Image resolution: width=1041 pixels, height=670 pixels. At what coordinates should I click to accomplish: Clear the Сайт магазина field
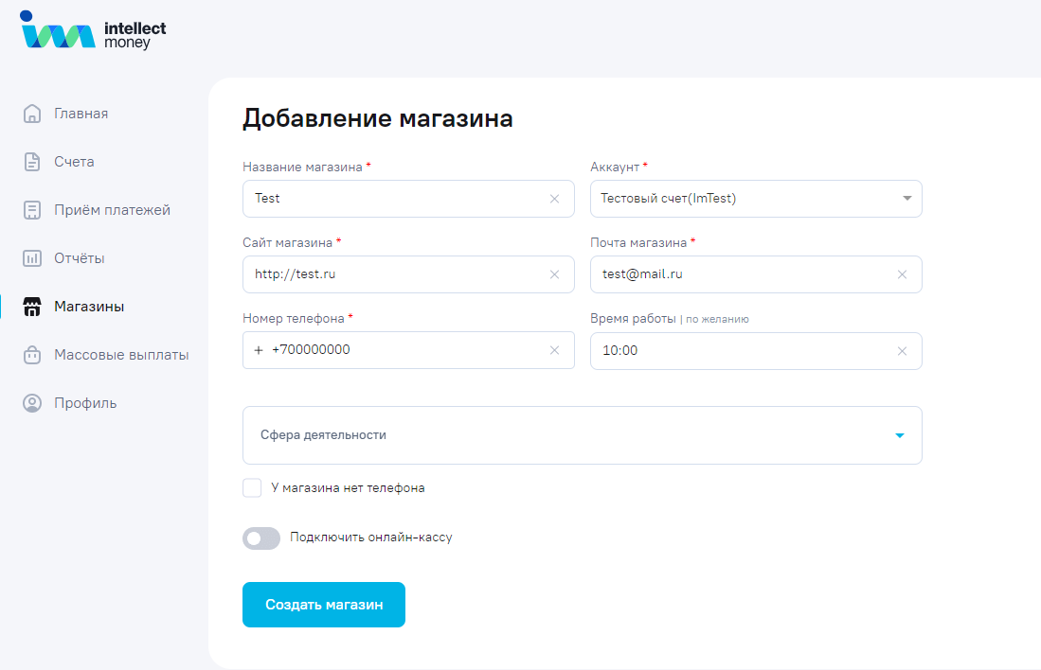pos(554,274)
